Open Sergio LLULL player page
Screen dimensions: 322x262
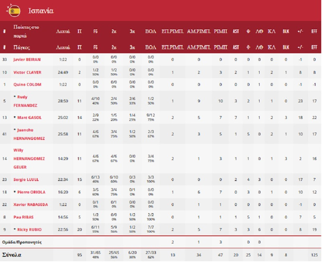click(x=26, y=180)
